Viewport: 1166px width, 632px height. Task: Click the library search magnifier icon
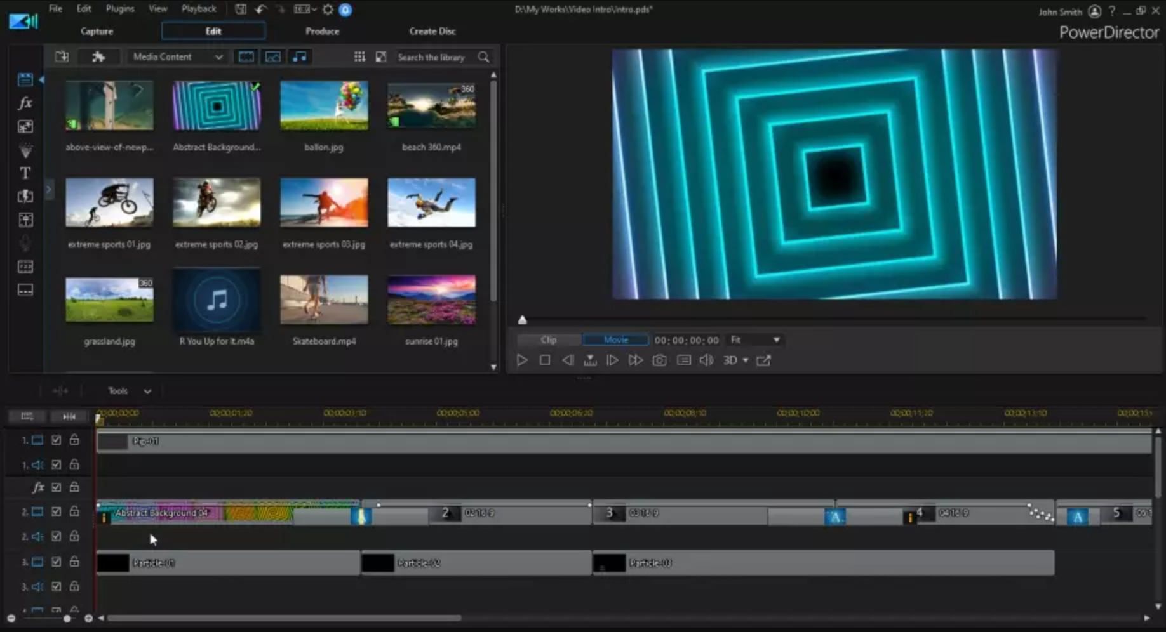coord(483,57)
